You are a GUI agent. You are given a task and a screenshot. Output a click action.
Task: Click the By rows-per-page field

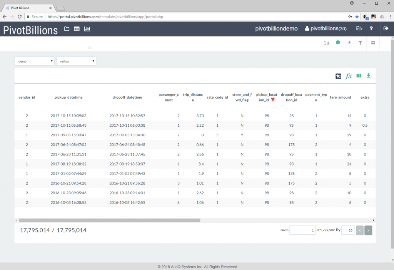[348, 230]
